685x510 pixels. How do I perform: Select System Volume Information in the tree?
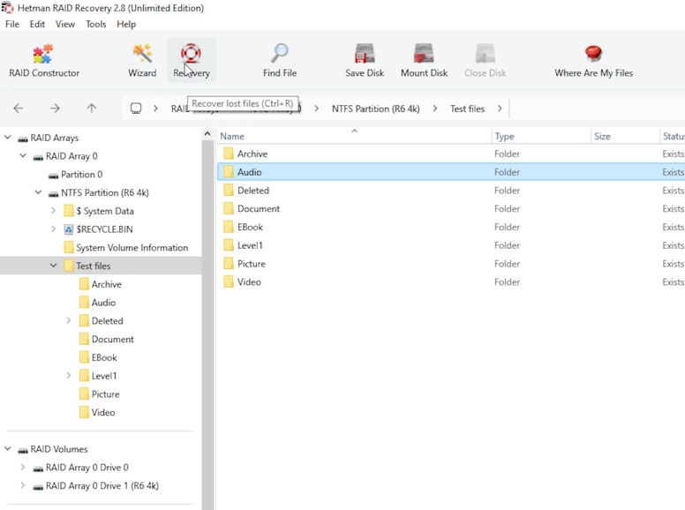(x=132, y=248)
